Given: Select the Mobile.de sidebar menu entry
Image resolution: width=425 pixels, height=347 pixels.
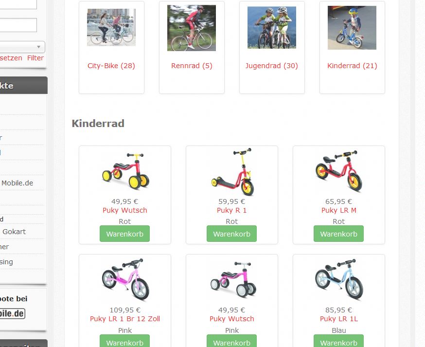Looking at the screenshot, I should point(17,183).
